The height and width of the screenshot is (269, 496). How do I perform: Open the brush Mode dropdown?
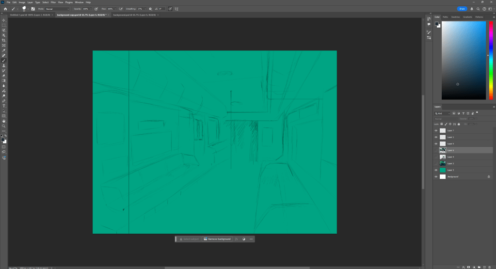(x=57, y=9)
